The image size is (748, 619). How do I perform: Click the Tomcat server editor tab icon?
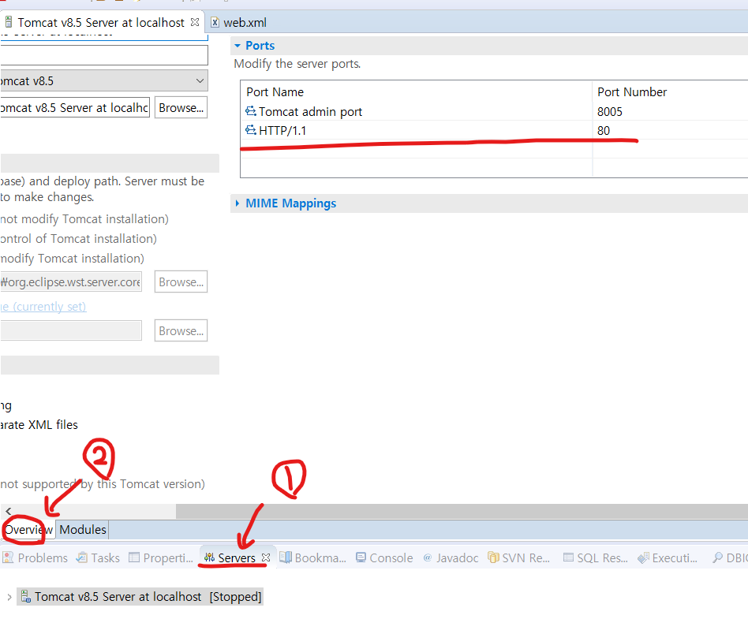tap(9, 22)
